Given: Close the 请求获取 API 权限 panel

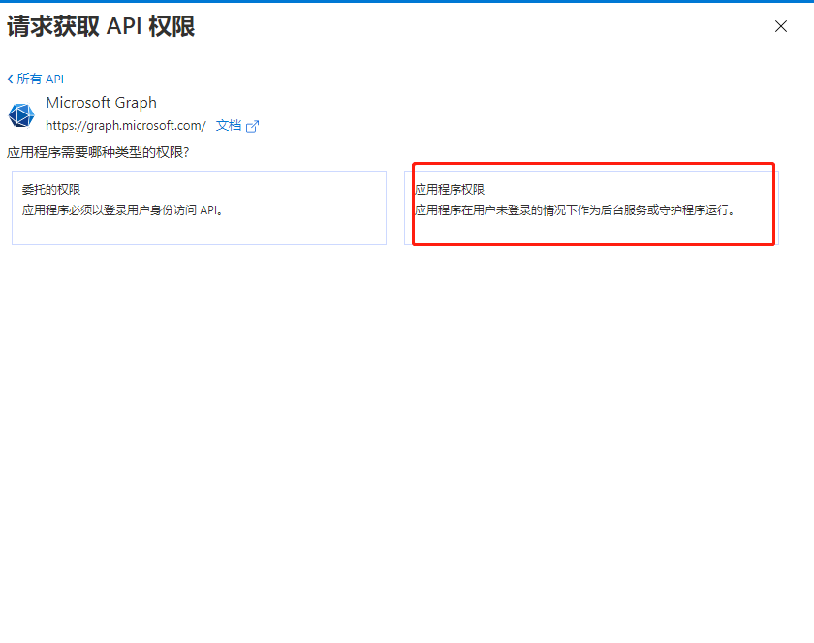Looking at the screenshot, I should click(781, 26).
